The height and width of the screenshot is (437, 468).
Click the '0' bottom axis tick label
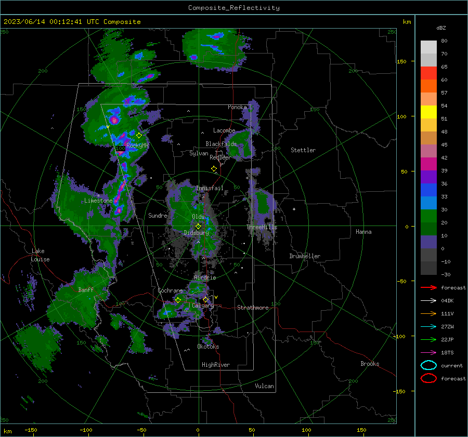198,430
